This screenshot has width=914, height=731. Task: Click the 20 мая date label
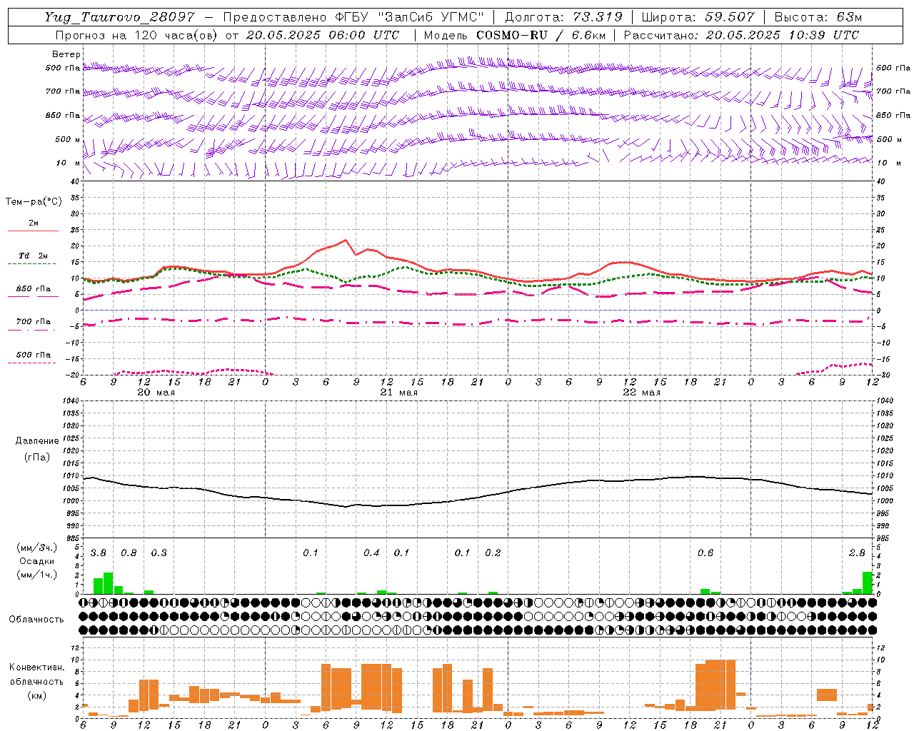point(156,393)
